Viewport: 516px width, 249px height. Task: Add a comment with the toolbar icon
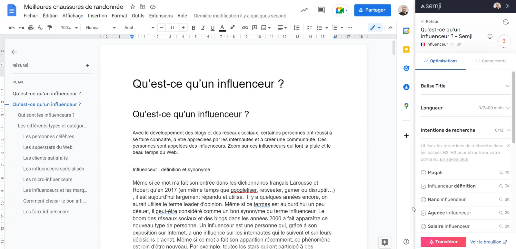[254, 28]
